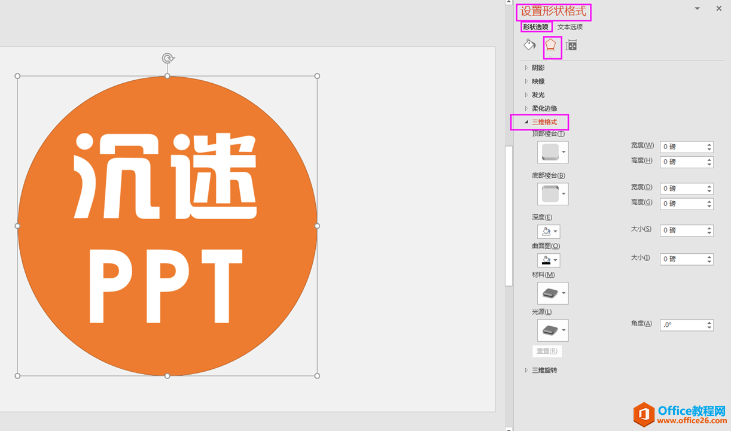Viewport: 731px width, 431px height.
Task: Click the top bevel 宽度 width field
Action: point(682,147)
